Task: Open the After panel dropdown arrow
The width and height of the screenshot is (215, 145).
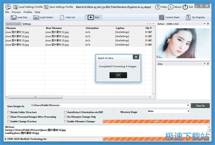Action: (205, 64)
